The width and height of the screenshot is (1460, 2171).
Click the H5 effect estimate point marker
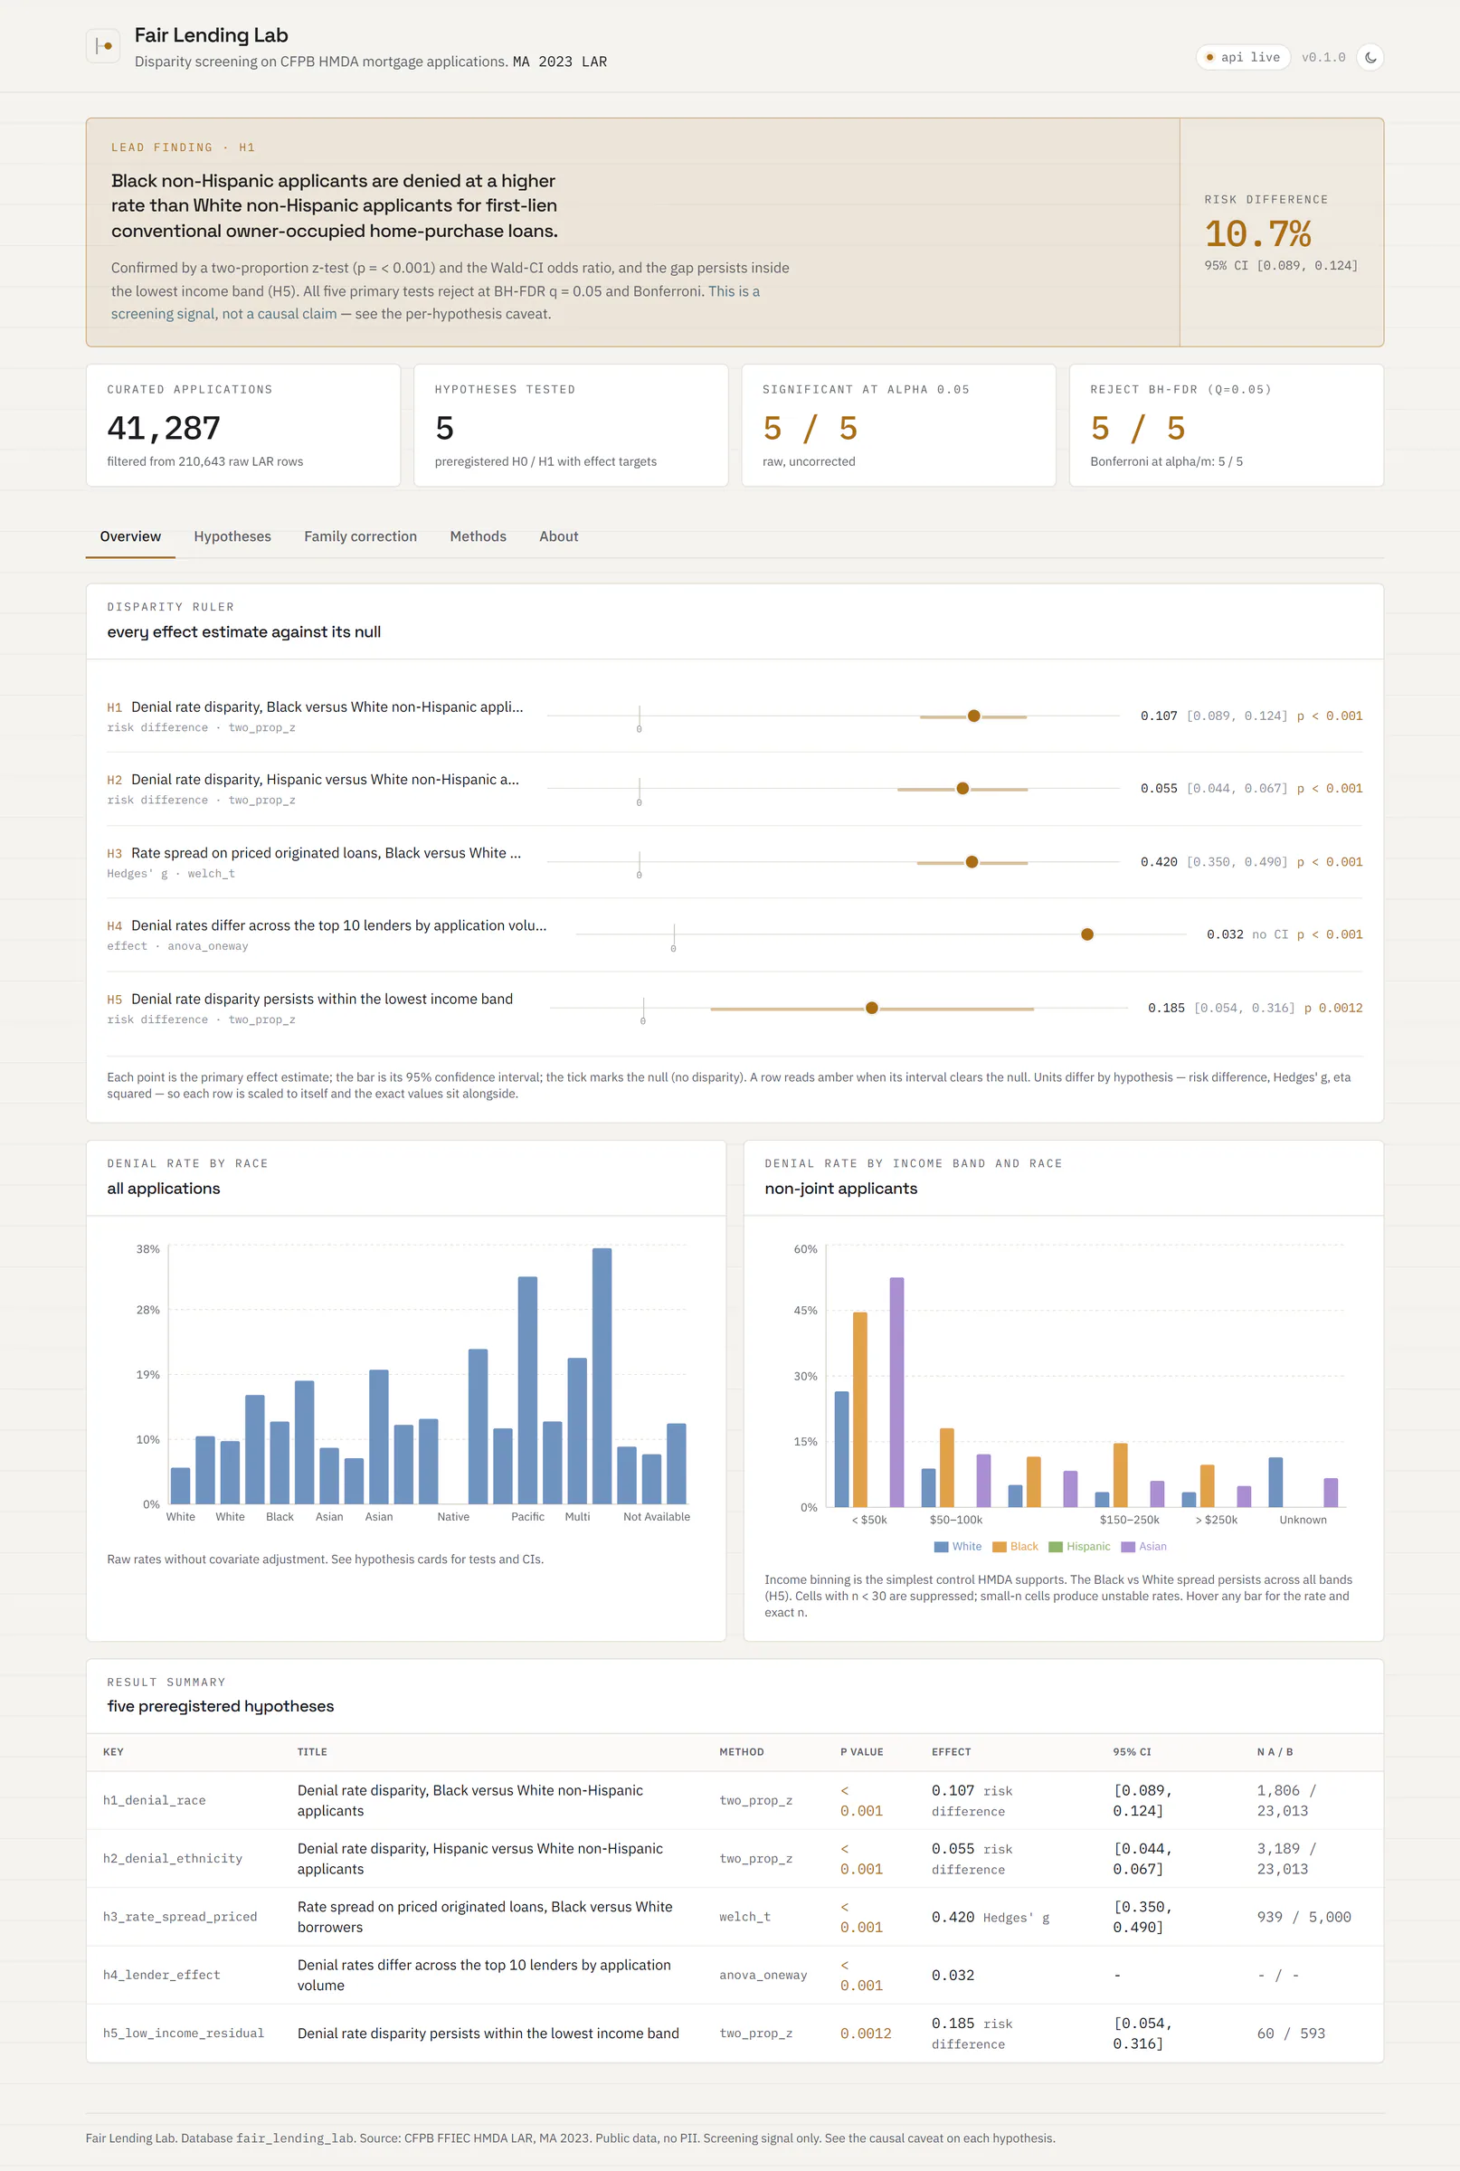coord(871,1008)
